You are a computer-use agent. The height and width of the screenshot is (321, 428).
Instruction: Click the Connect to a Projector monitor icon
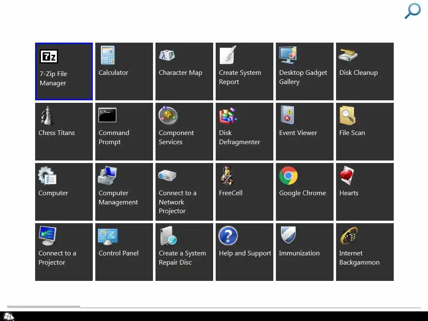48,236
